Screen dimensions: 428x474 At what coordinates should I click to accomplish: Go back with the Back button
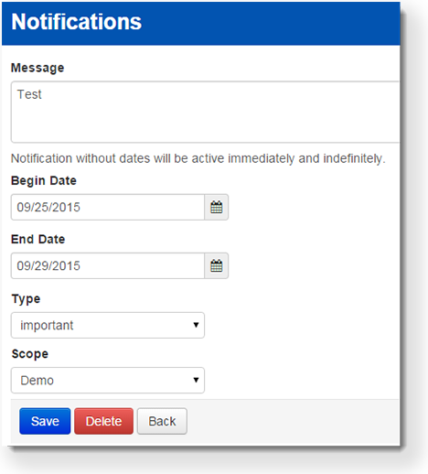pos(162,421)
